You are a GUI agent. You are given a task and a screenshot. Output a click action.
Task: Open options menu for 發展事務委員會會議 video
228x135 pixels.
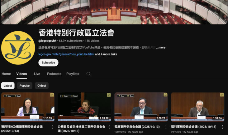click(166, 127)
